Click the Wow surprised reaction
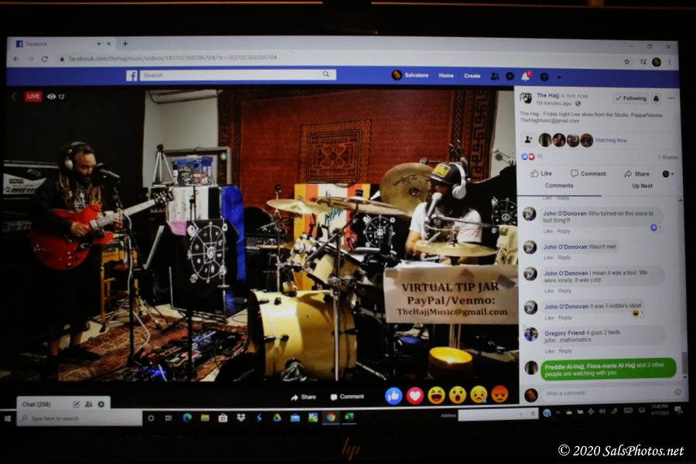Viewport: 696px width, 464px height. pyautogui.click(x=458, y=395)
